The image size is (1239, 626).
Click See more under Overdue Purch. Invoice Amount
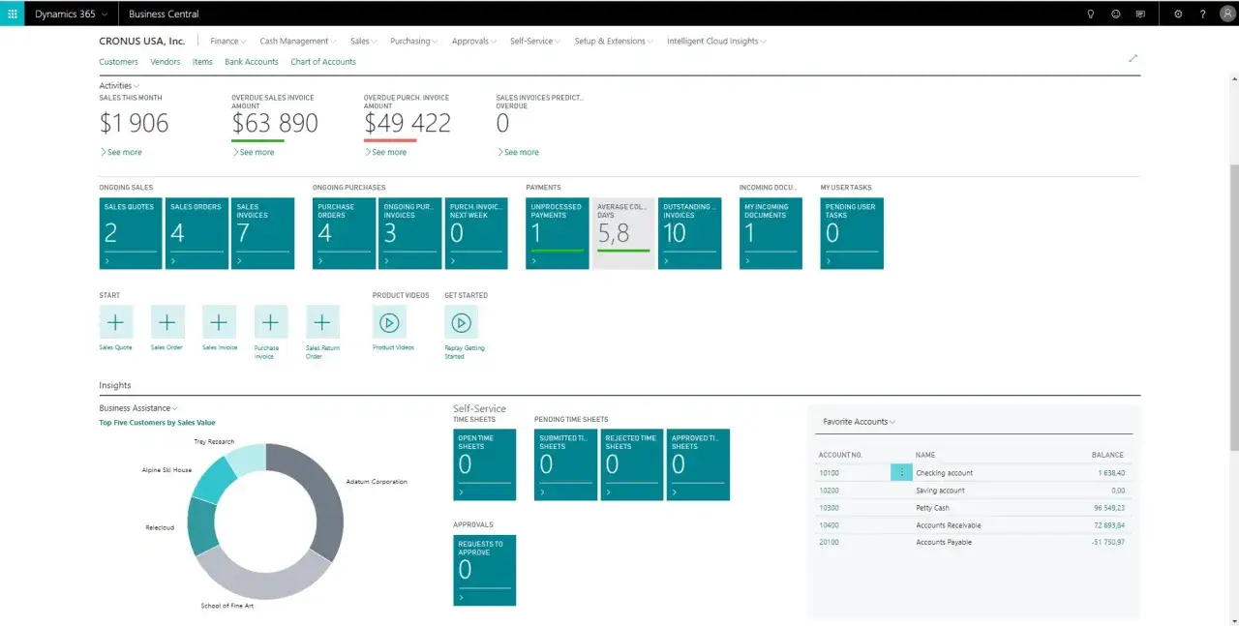385,152
